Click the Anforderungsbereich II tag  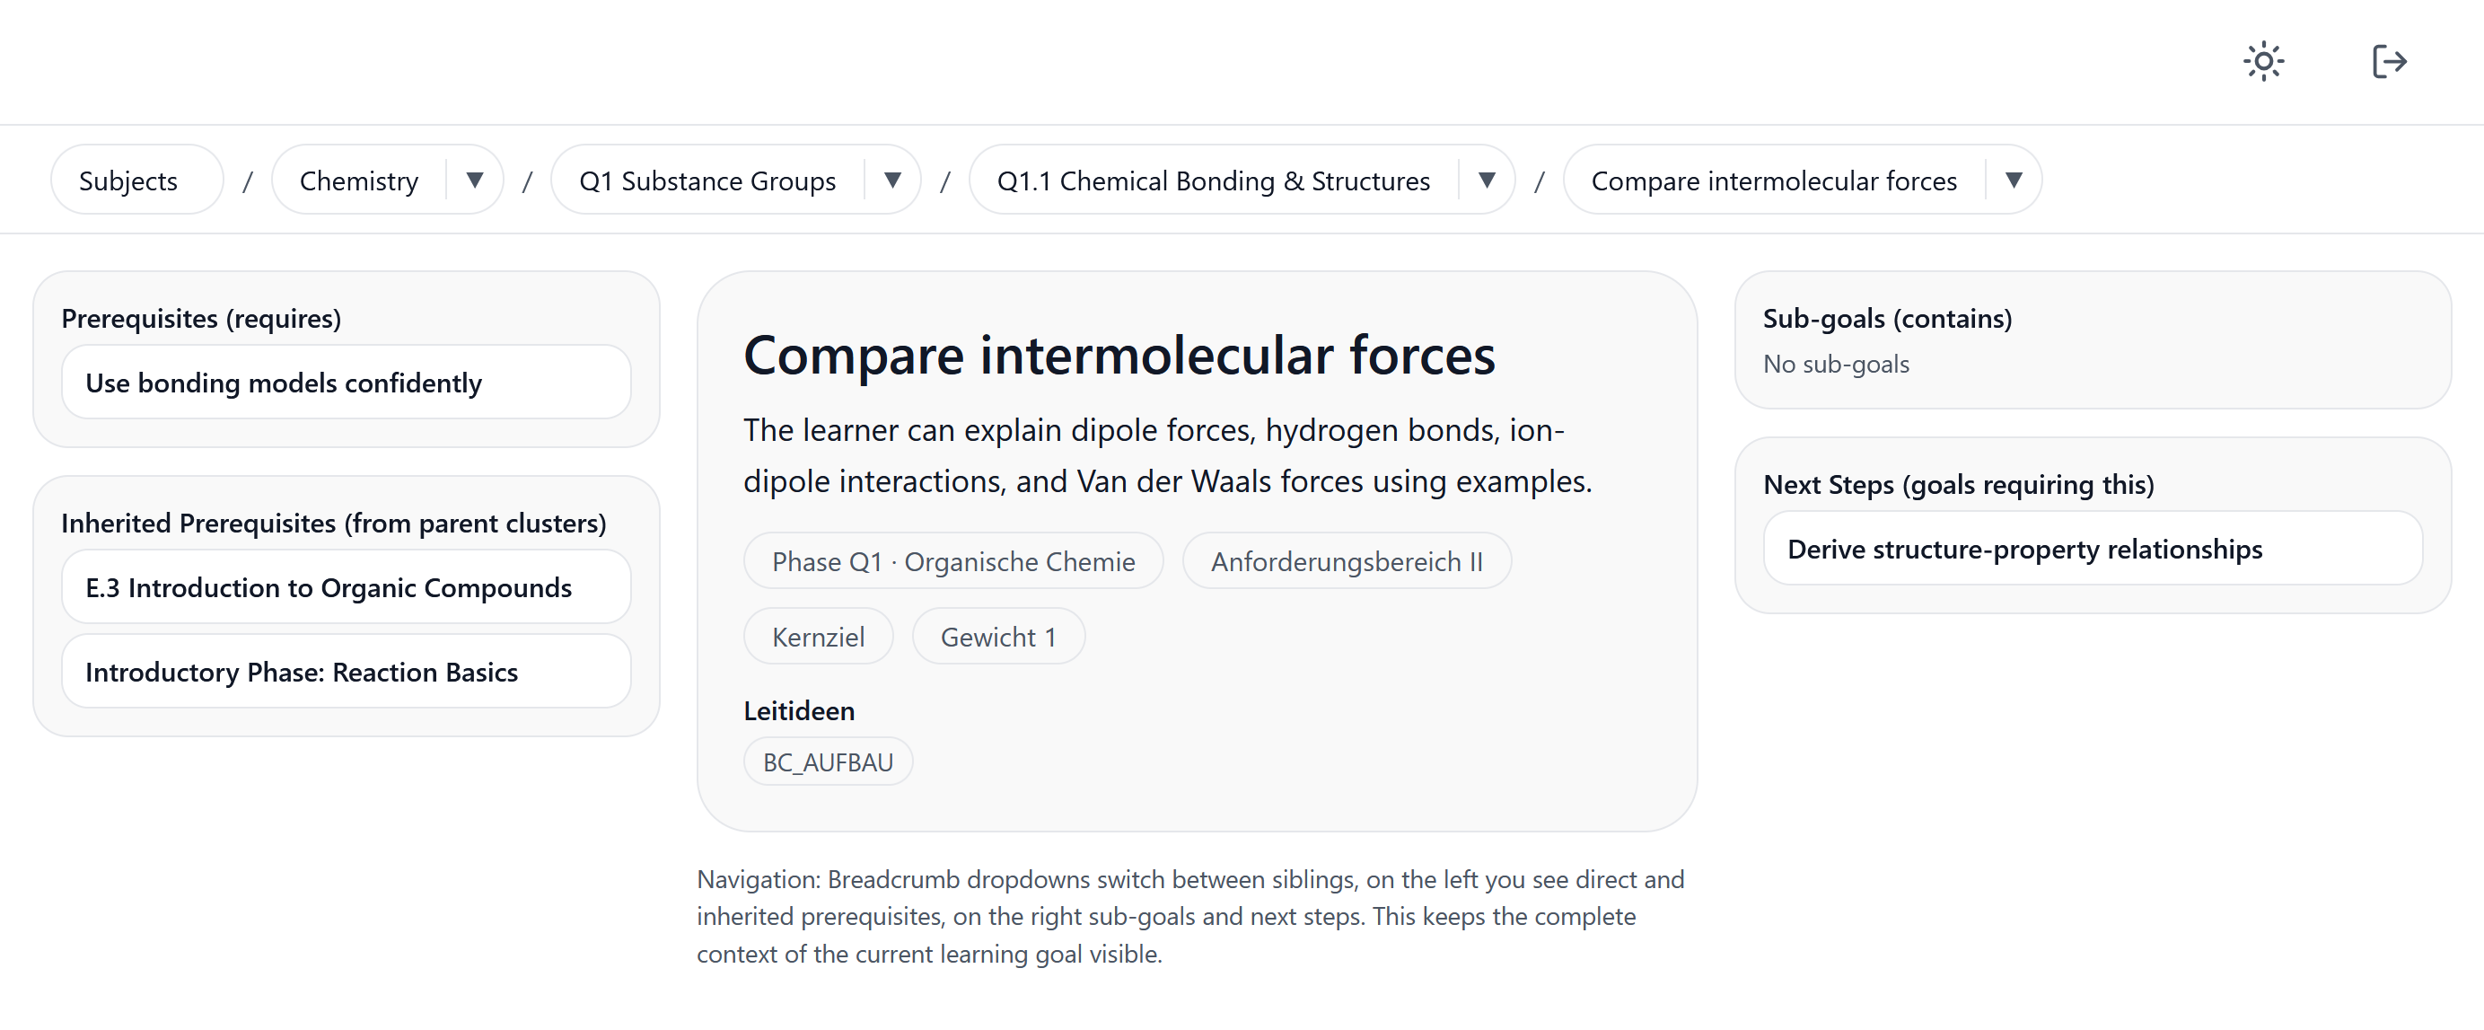click(1347, 561)
